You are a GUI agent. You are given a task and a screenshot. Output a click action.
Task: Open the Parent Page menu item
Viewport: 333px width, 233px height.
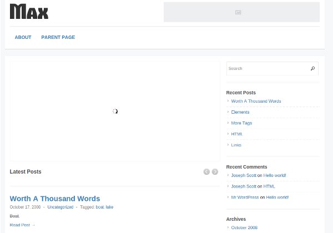click(x=58, y=37)
